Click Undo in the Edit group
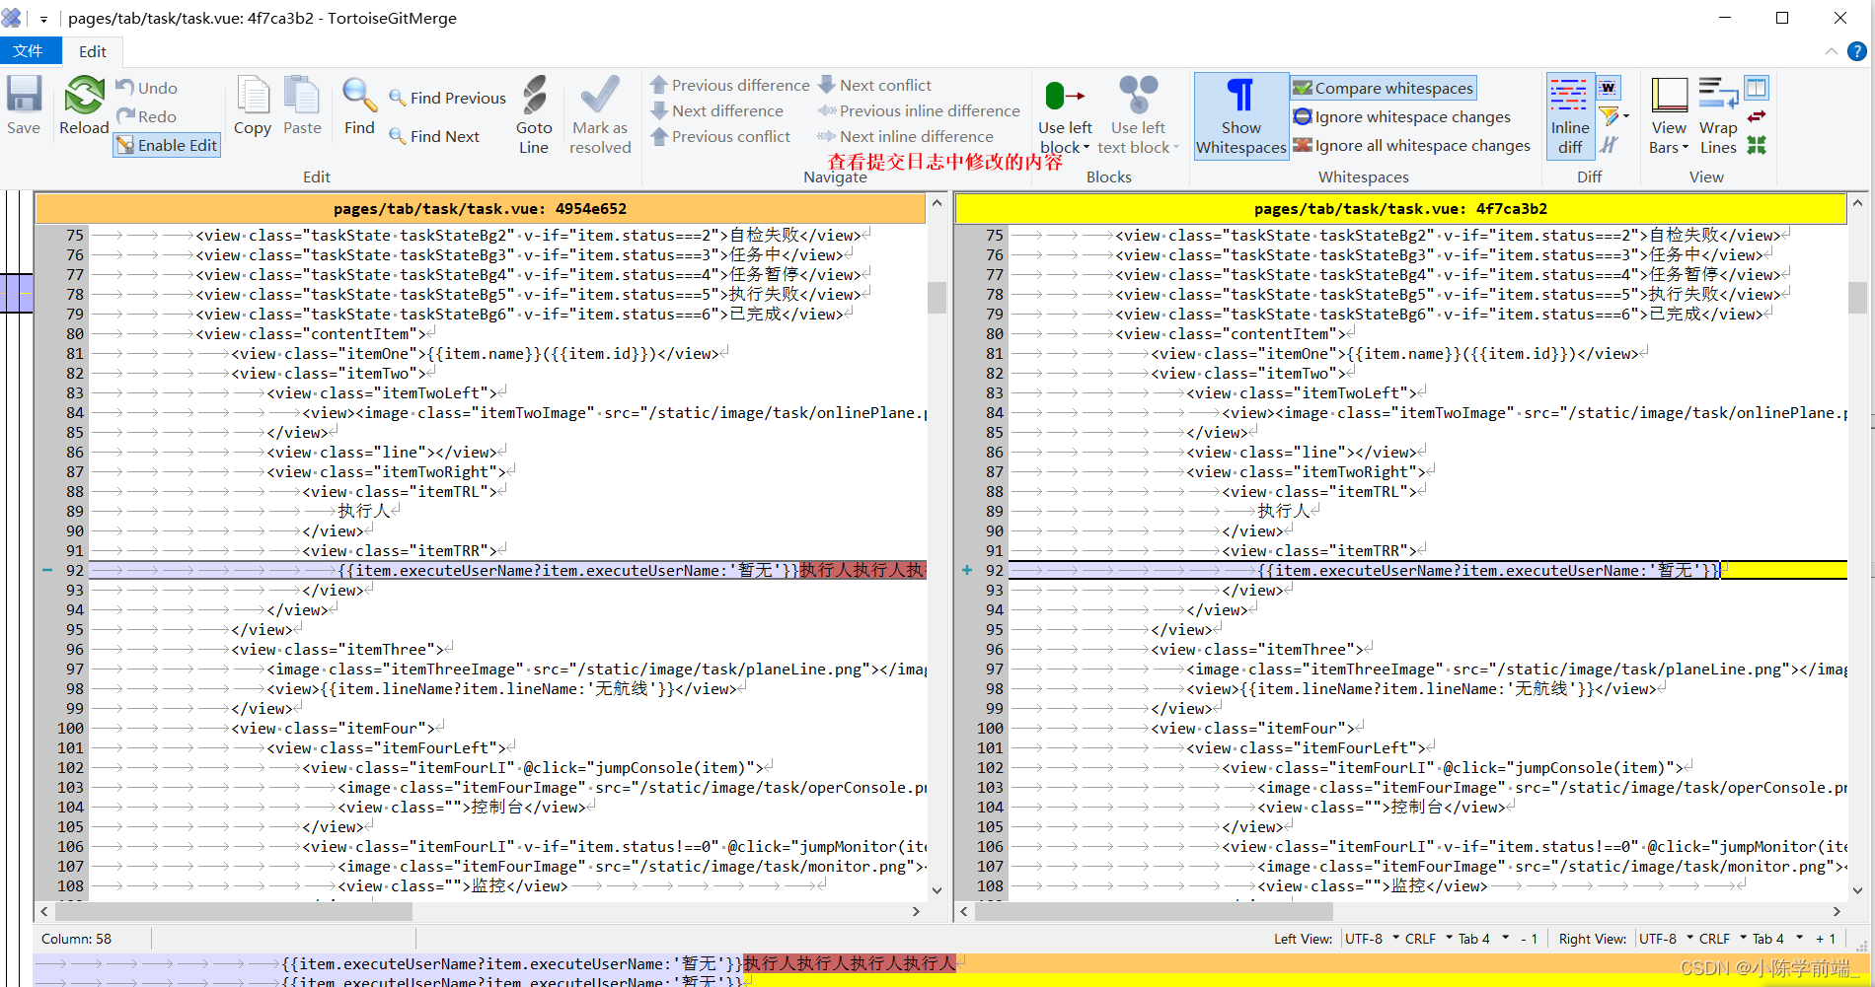Image resolution: width=1875 pixels, height=987 pixels. pos(146,88)
